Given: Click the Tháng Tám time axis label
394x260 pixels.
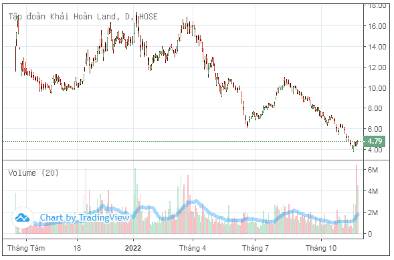Looking at the screenshot, I should [x=26, y=248].
